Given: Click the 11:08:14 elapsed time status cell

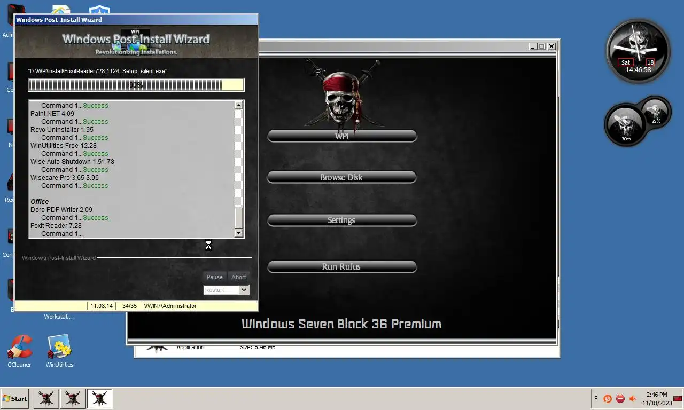Looking at the screenshot, I should coord(102,306).
